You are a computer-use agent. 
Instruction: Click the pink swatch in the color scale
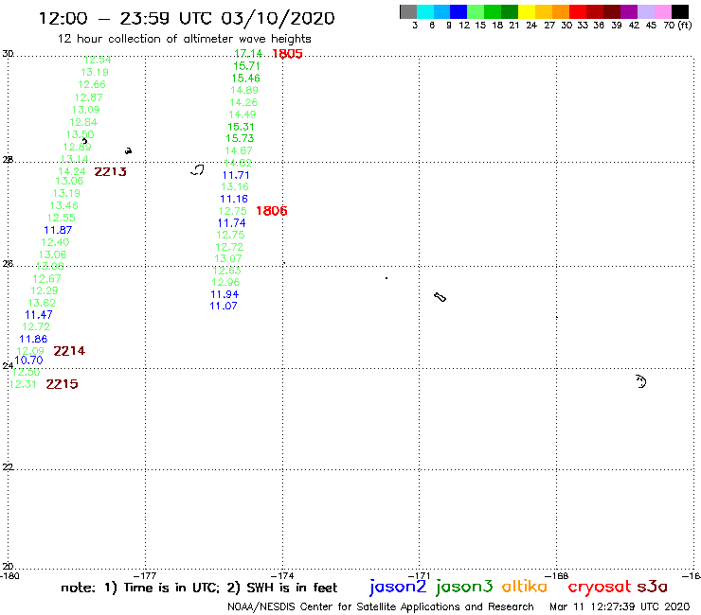coord(663,11)
